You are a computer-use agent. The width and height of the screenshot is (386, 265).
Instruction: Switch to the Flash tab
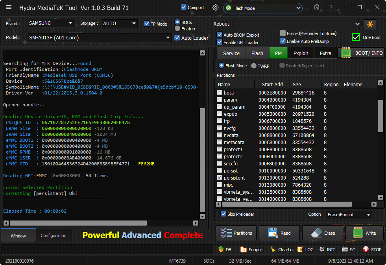pyautogui.click(x=257, y=53)
